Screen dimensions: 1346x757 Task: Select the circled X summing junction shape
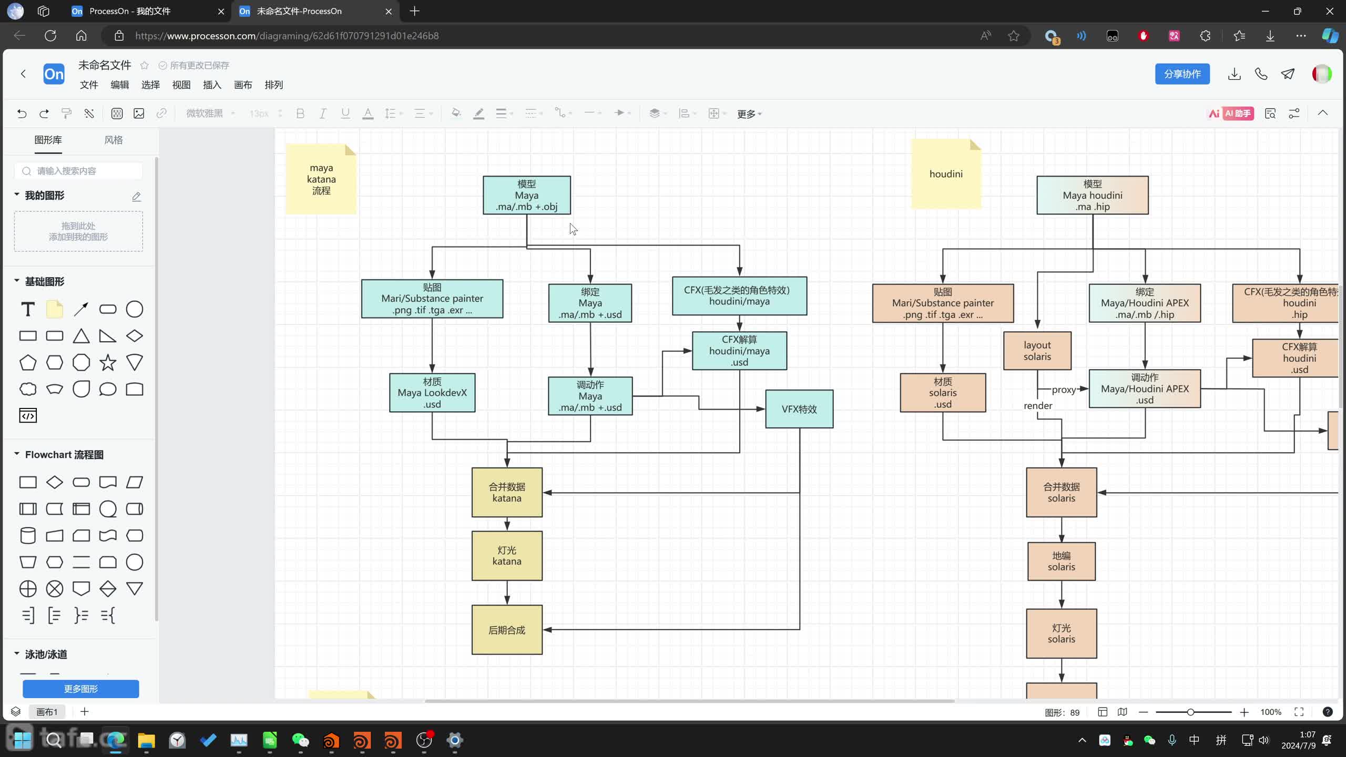55,589
